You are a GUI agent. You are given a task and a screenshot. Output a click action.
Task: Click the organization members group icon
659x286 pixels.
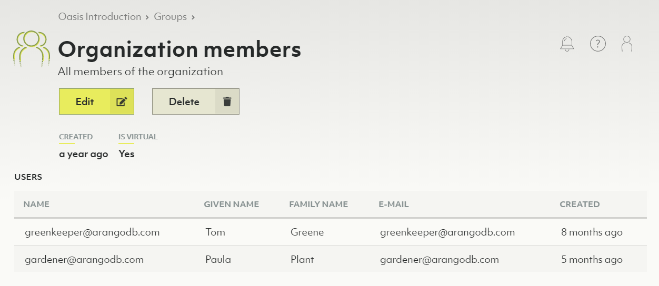[32, 48]
